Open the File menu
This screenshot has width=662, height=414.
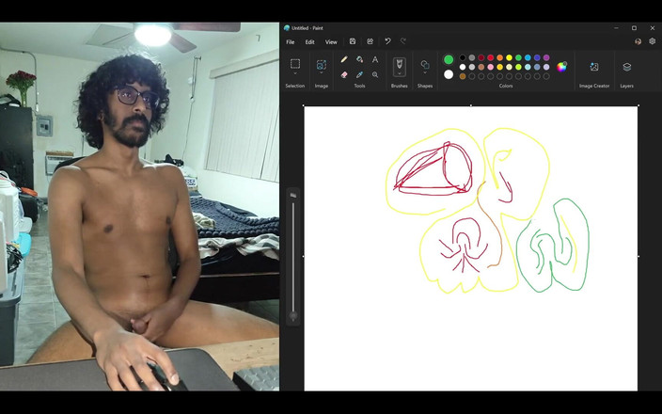coord(290,41)
